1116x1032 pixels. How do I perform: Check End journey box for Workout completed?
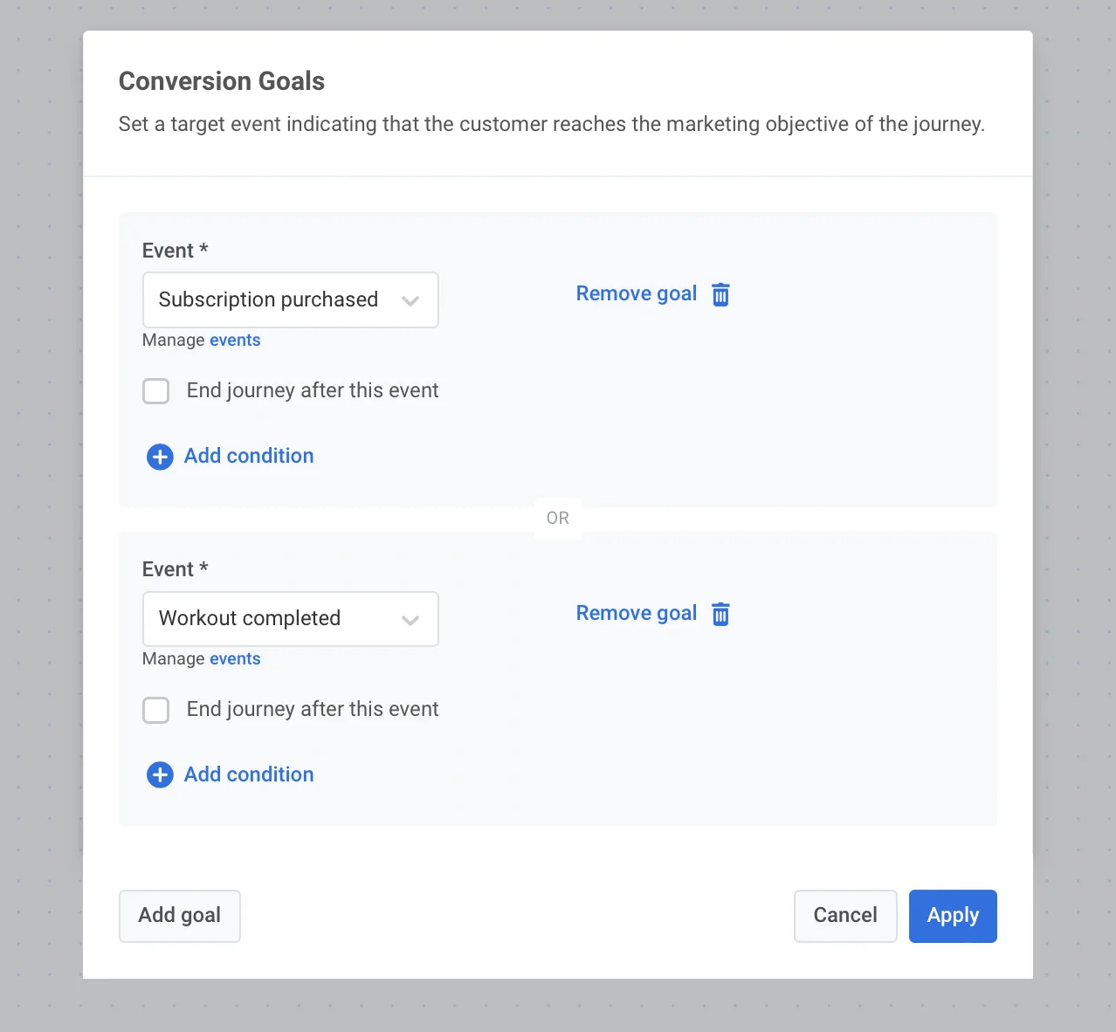point(156,710)
